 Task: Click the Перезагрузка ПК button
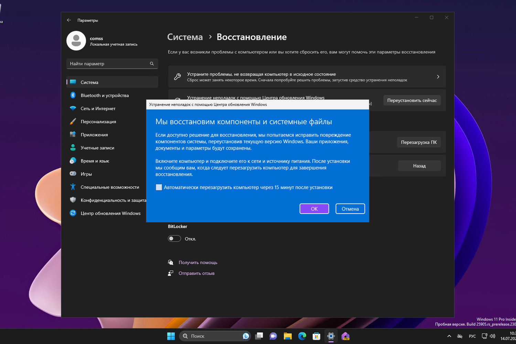pos(419,142)
